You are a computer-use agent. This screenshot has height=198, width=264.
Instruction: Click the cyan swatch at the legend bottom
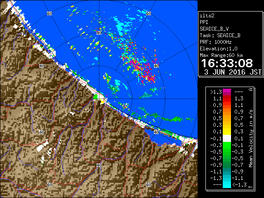pyautogui.click(x=227, y=185)
